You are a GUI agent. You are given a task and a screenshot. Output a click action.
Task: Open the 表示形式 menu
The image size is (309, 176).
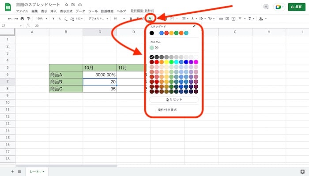click(x=66, y=11)
